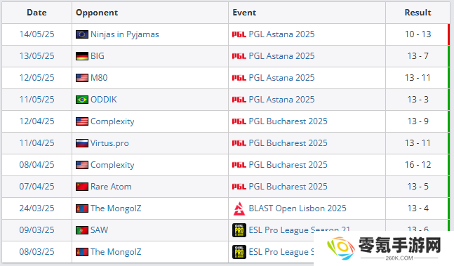Open the Virtus.pro opponent link
Viewport: 454px width, 266px height.
[x=109, y=143]
